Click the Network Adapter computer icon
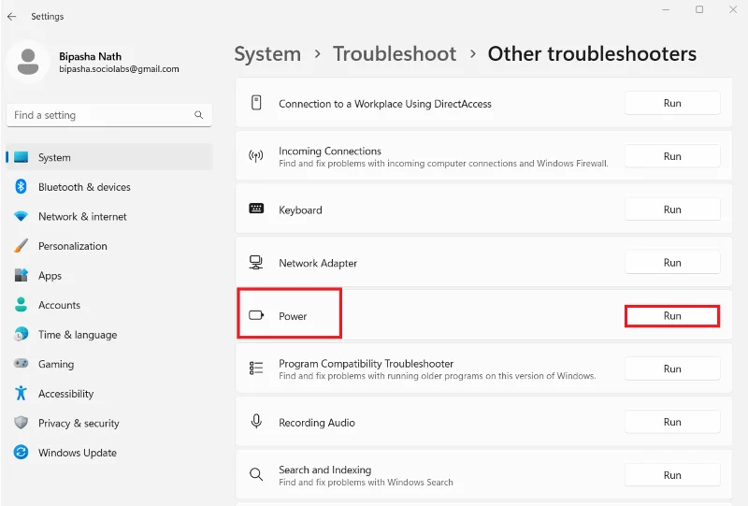 coord(256,263)
